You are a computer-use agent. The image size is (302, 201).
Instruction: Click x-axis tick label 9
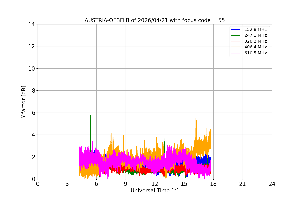126,184
